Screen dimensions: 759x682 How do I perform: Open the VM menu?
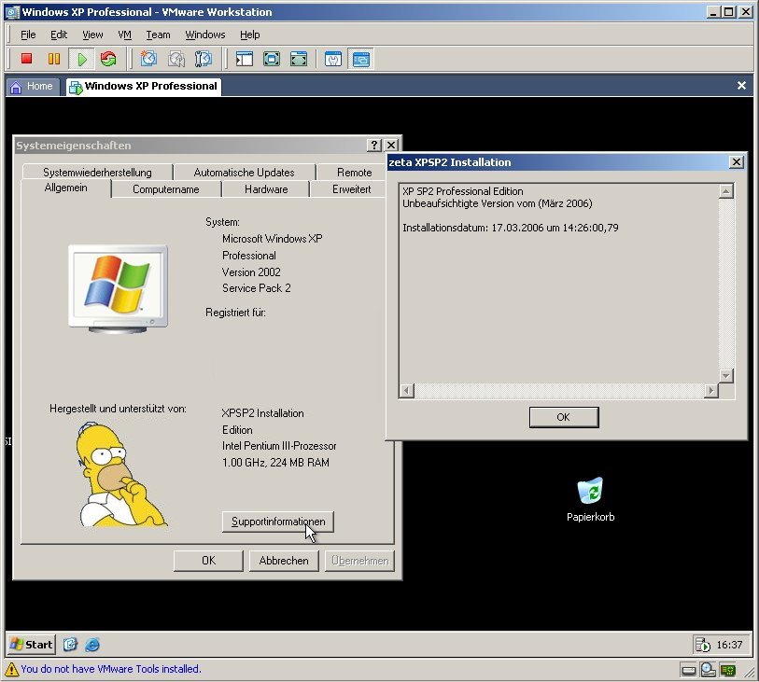coord(124,35)
